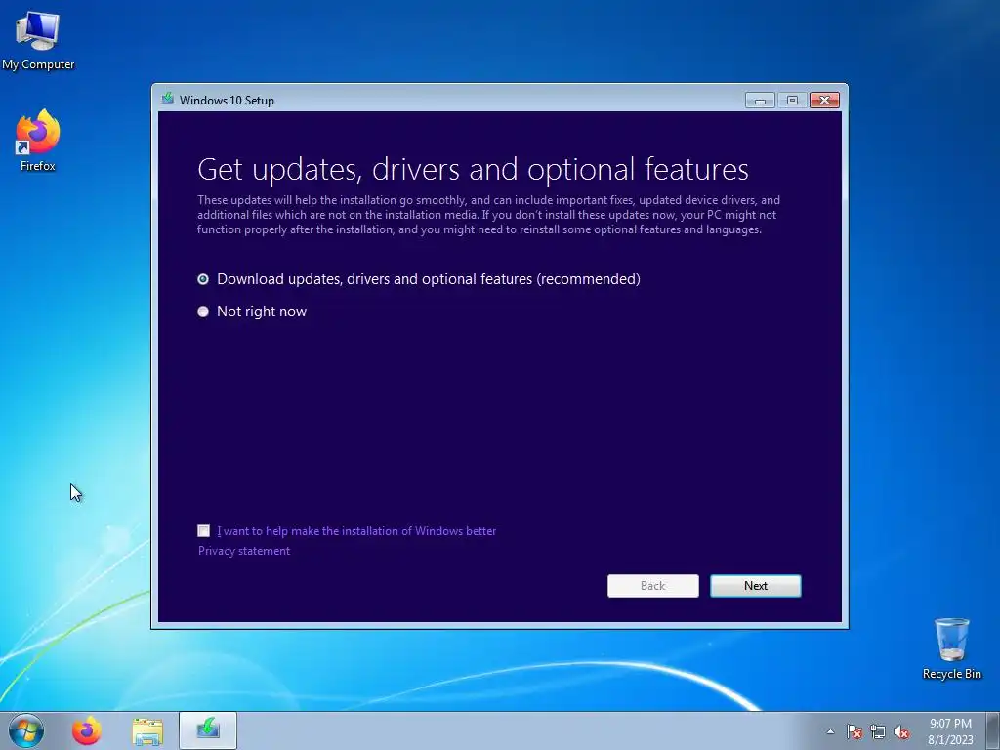Launch Firefox from the desktop shortcut

[38, 141]
